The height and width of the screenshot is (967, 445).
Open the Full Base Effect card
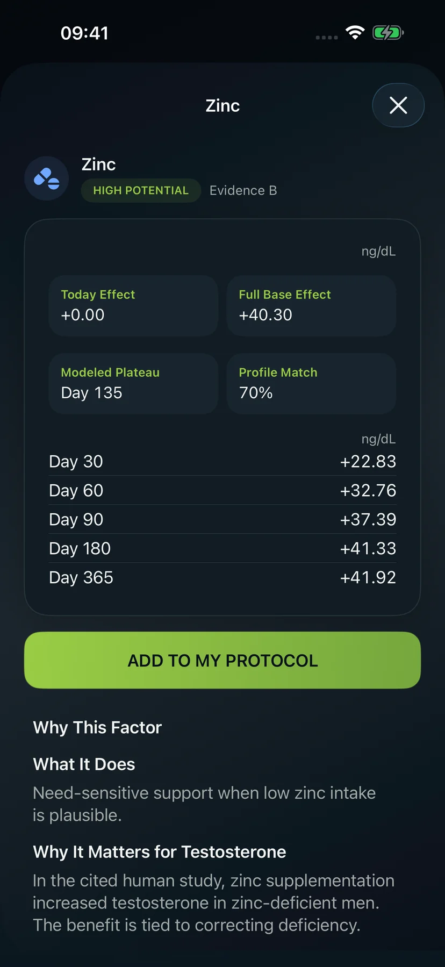point(311,305)
